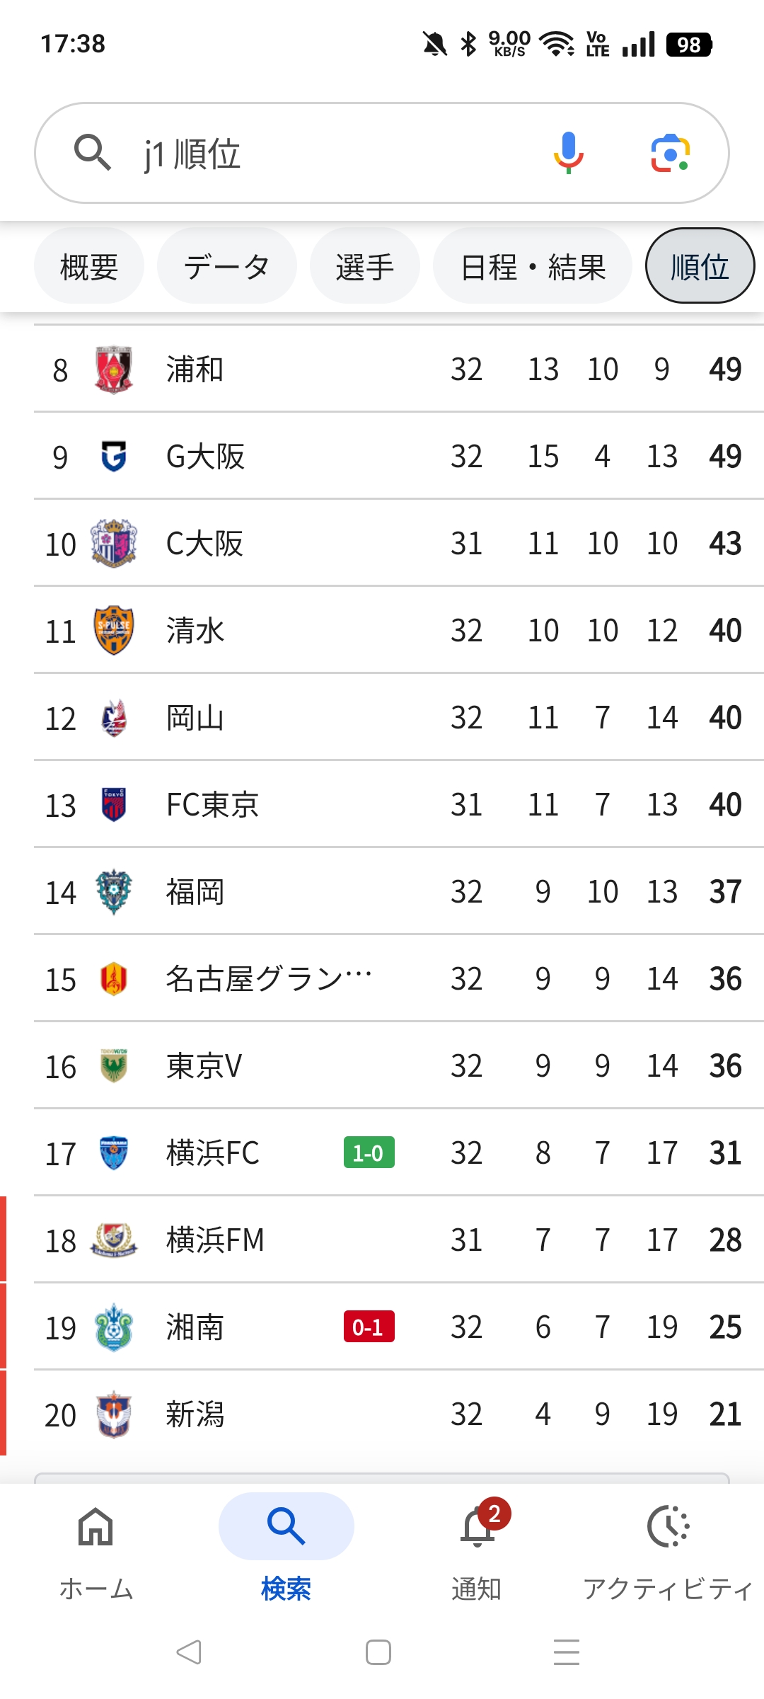
Task: Tap the search magnifier icon in search bar
Action: (x=92, y=153)
